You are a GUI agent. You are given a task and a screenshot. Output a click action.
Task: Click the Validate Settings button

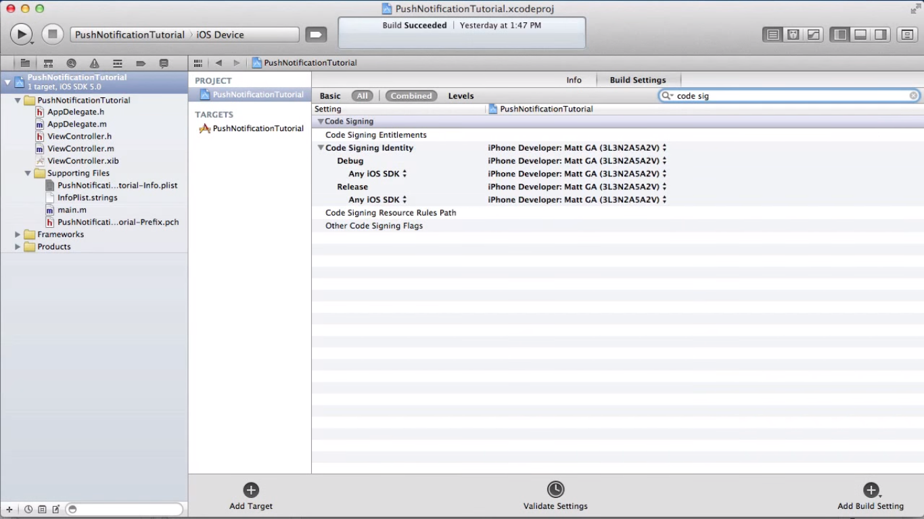point(555,496)
